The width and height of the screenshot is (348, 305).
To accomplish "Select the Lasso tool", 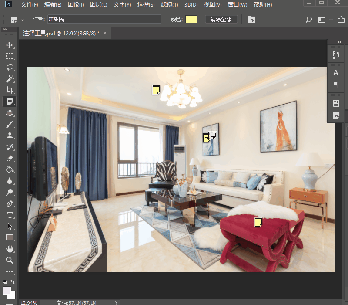I will tap(10, 68).
